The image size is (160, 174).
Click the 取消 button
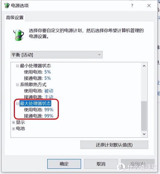[101, 164]
